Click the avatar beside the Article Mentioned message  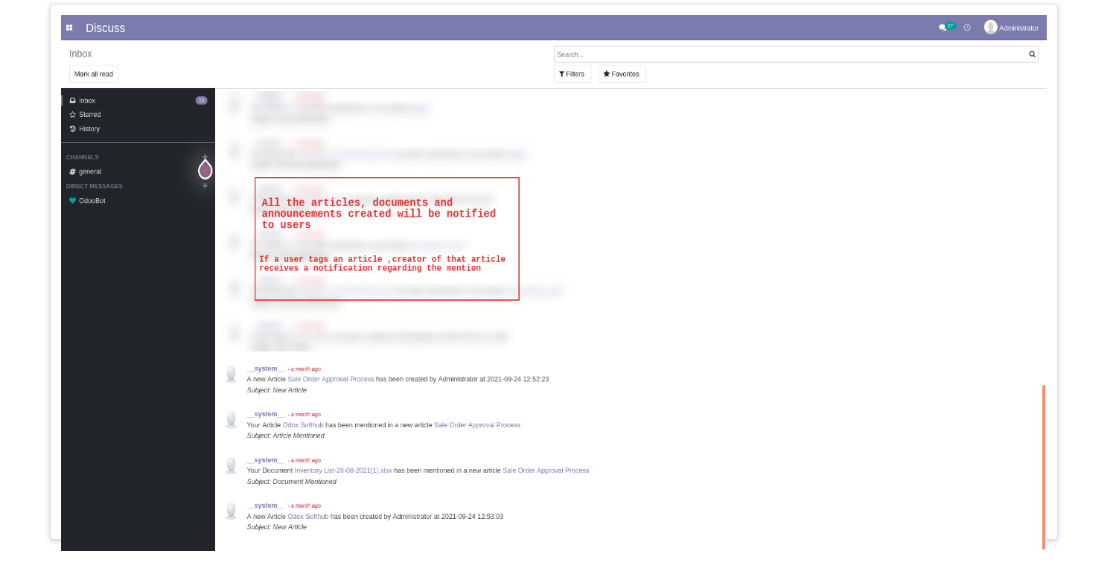pyautogui.click(x=232, y=420)
